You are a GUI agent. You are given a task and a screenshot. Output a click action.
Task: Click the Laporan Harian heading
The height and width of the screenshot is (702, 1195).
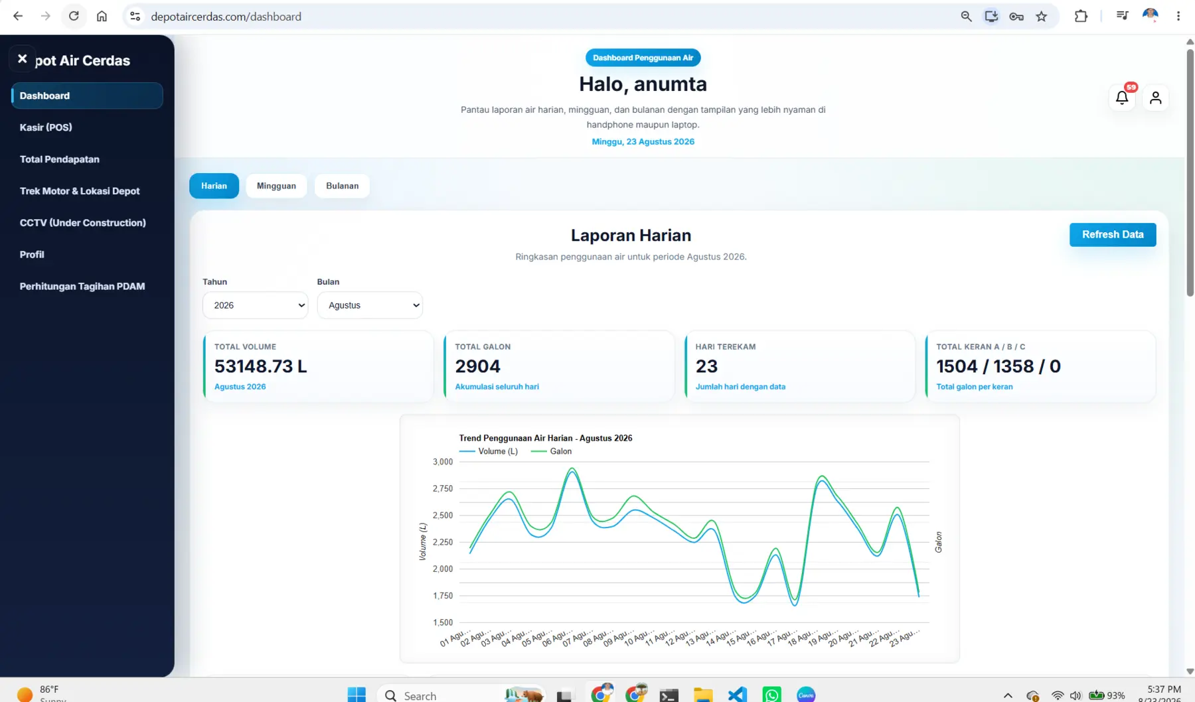click(x=631, y=236)
